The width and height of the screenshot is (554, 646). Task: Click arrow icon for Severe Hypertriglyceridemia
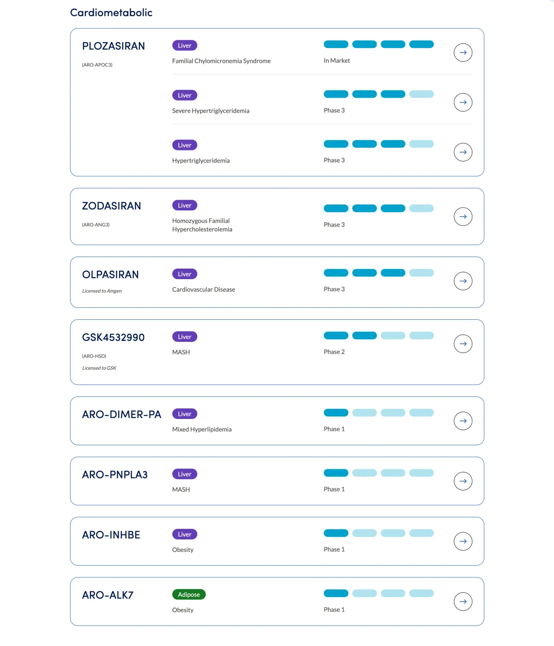463,102
